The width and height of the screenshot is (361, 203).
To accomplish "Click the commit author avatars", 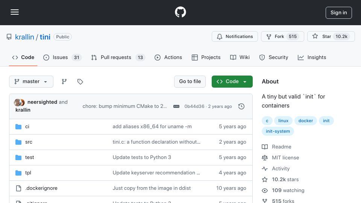I will [19, 102].
